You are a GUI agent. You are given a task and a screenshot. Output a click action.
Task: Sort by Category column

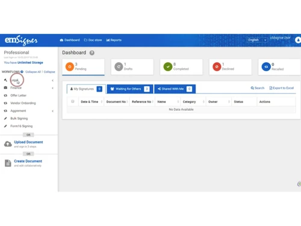coord(193,102)
